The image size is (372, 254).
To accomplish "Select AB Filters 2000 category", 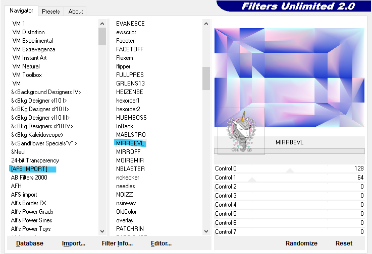I will coord(29,178).
